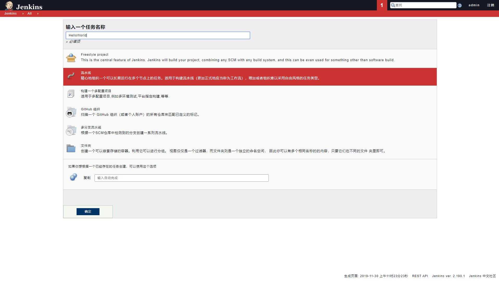Open Jenkins 中文社区 footer link
This screenshot has height=281, width=499.
(x=482, y=276)
